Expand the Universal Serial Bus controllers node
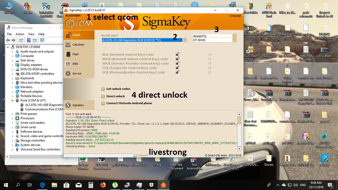The width and height of the screenshot is (338, 190). tap(12, 149)
